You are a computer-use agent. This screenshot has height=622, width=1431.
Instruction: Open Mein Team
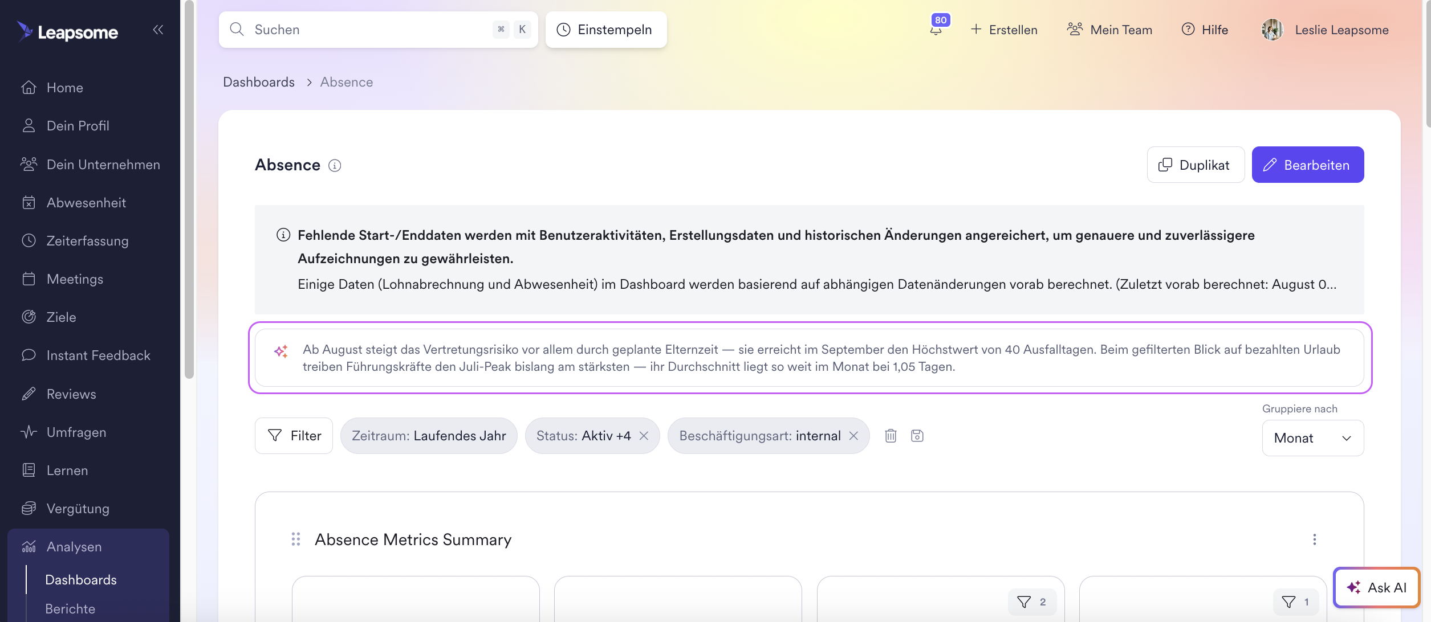pos(1109,30)
